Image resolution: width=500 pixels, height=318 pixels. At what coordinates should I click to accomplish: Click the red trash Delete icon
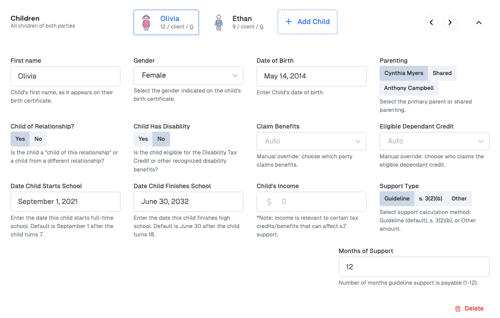(x=458, y=308)
